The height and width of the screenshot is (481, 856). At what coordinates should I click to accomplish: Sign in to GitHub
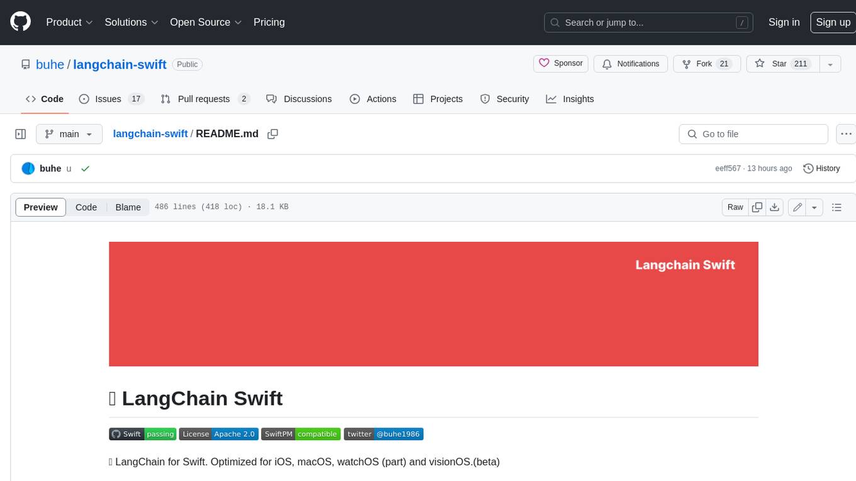[784, 22]
